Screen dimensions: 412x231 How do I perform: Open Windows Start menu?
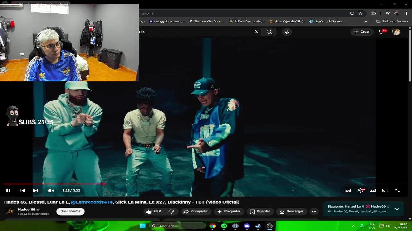click(x=143, y=226)
